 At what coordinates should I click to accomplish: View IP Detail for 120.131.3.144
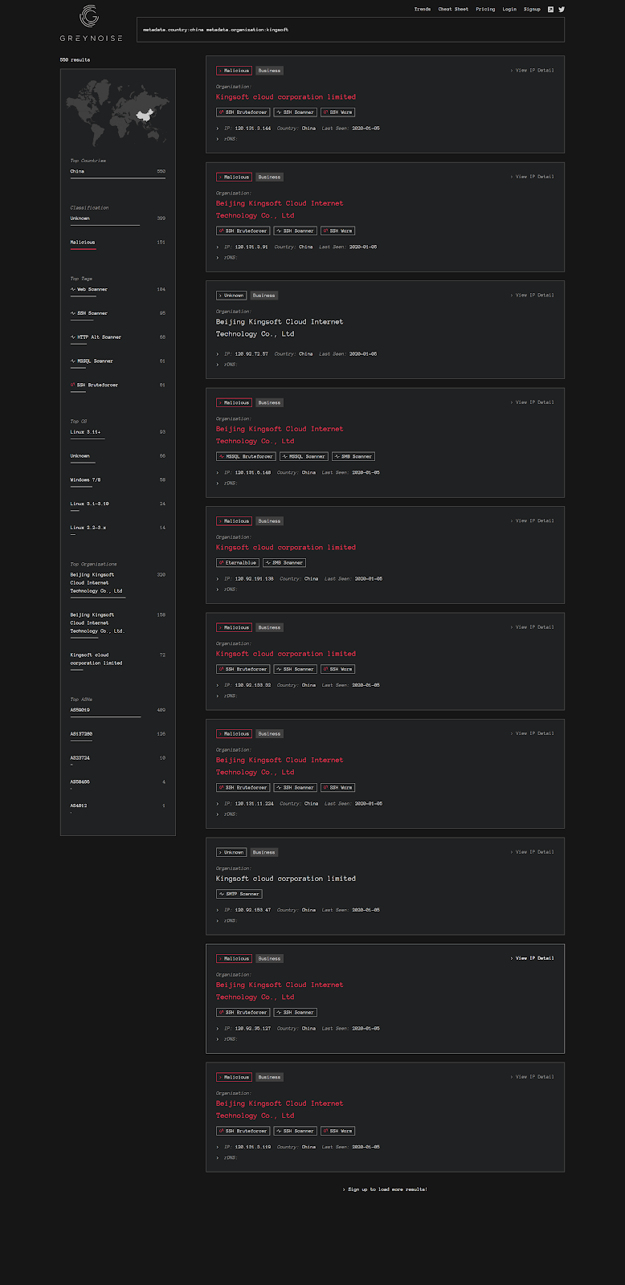532,70
